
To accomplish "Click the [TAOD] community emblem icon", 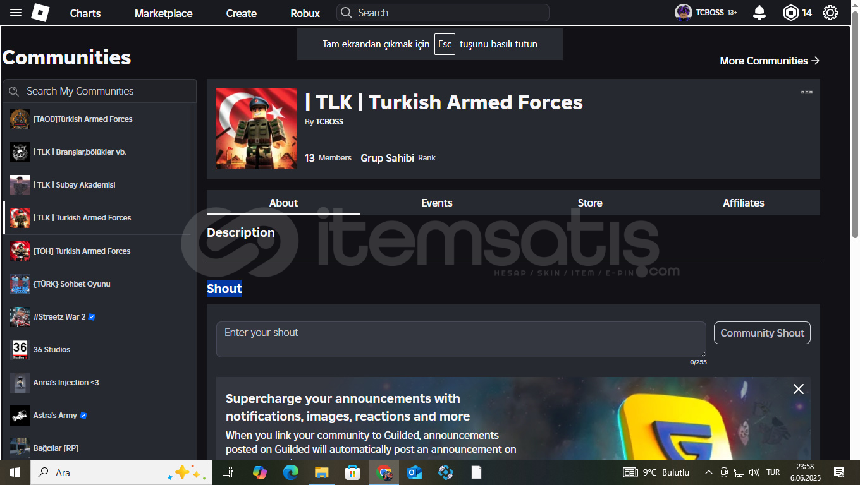I will 20,119.
